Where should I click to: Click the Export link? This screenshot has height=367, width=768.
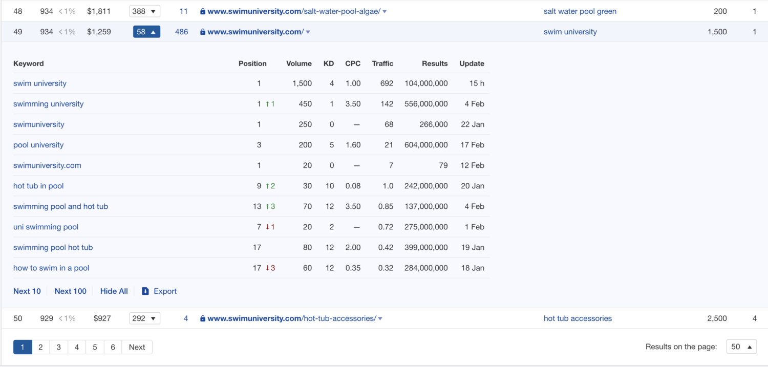(165, 291)
